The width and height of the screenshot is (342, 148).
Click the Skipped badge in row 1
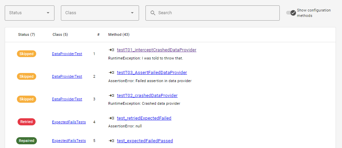[x=26, y=54]
